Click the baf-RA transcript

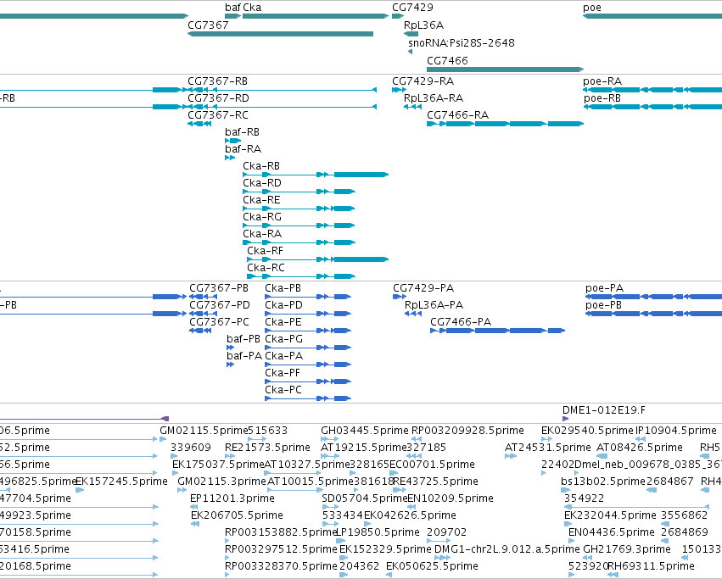click(230, 158)
